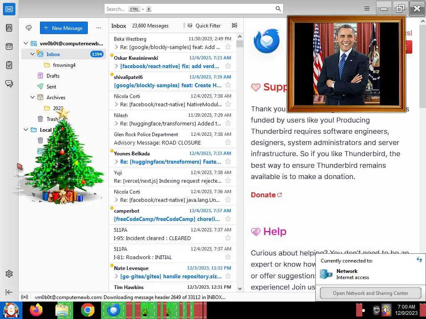Screen dimensions: 426x319
Task: Open the Glen Rock ROAD CLOSURE email
Action: pos(173,138)
